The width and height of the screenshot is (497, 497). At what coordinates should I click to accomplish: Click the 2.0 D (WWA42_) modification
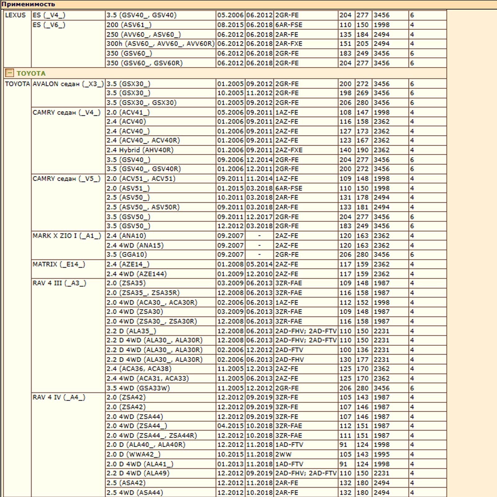point(133,454)
